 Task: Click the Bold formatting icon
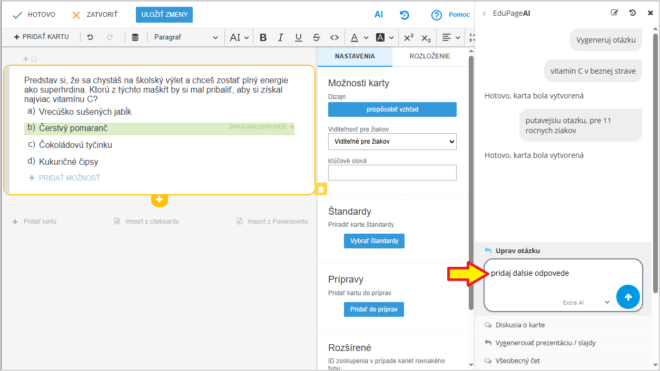click(x=263, y=37)
